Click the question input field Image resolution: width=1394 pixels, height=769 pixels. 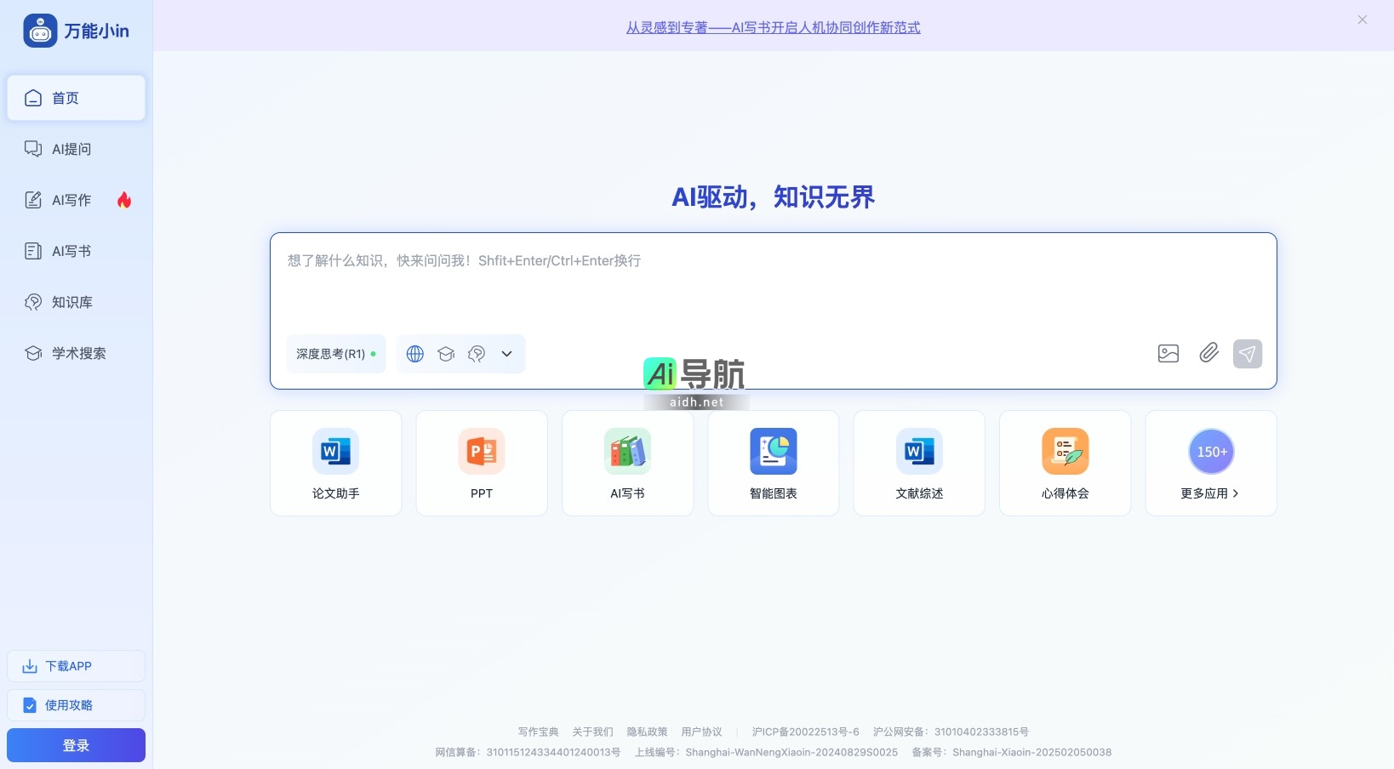[x=773, y=261]
